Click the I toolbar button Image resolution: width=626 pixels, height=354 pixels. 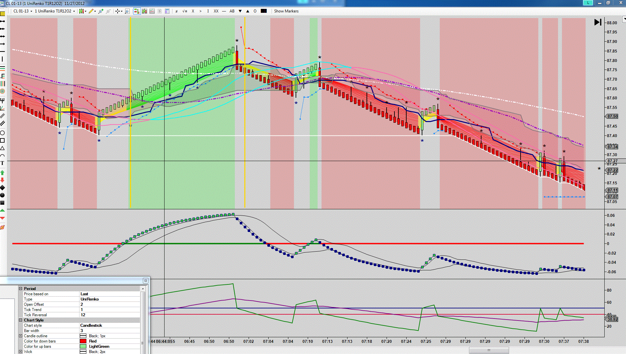point(208,11)
